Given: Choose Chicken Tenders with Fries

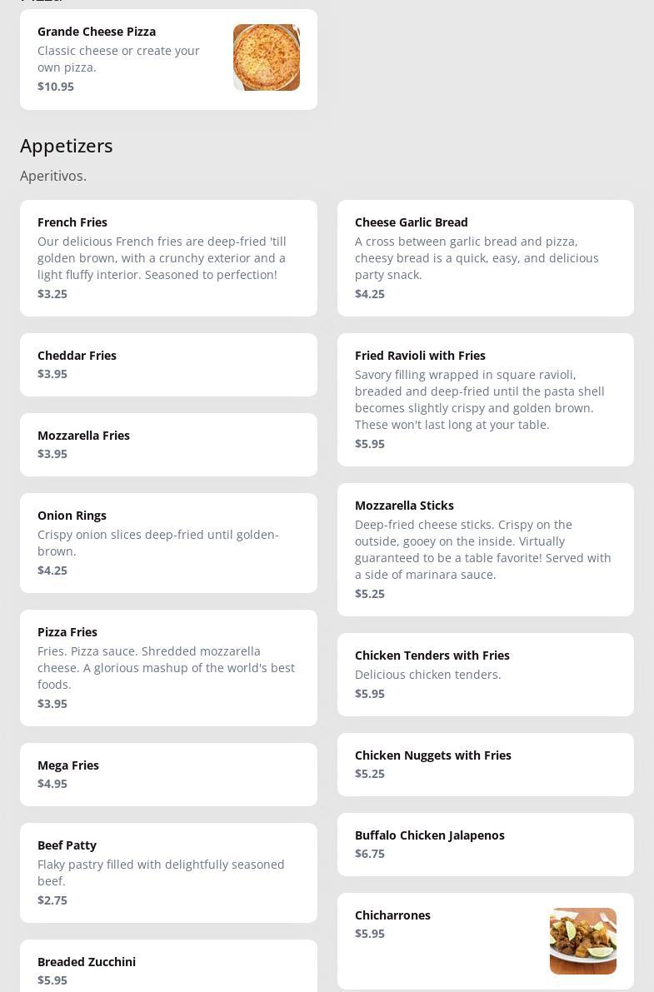Looking at the screenshot, I should [x=485, y=674].
